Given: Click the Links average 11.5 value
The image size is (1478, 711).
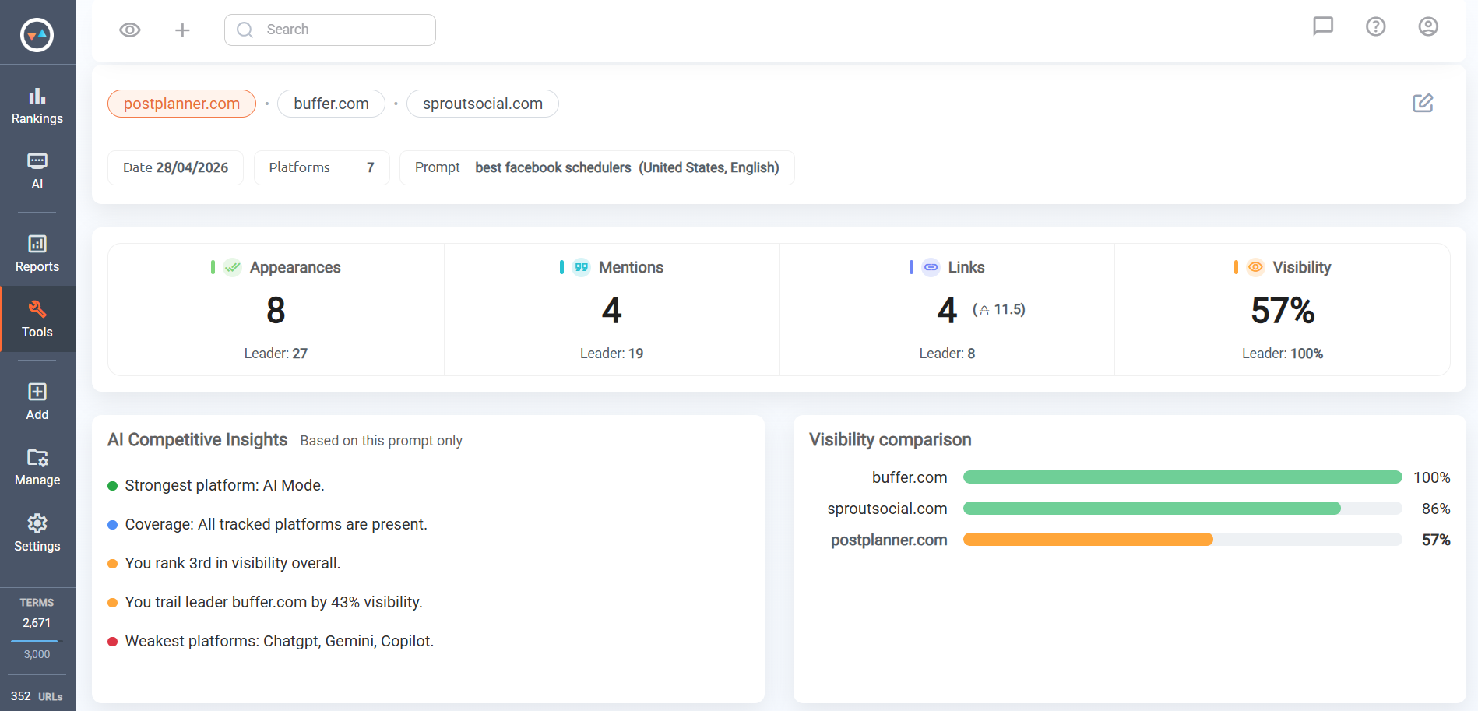Looking at the screenshot, I should click(999, 309).
